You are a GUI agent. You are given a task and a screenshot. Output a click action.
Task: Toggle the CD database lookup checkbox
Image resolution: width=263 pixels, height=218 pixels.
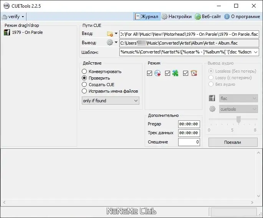tap(149, 73)
